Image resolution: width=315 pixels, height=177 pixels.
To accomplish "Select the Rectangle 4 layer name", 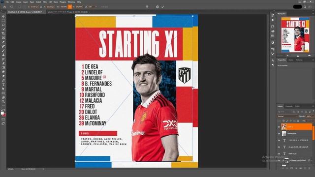I will coord(292,133).
